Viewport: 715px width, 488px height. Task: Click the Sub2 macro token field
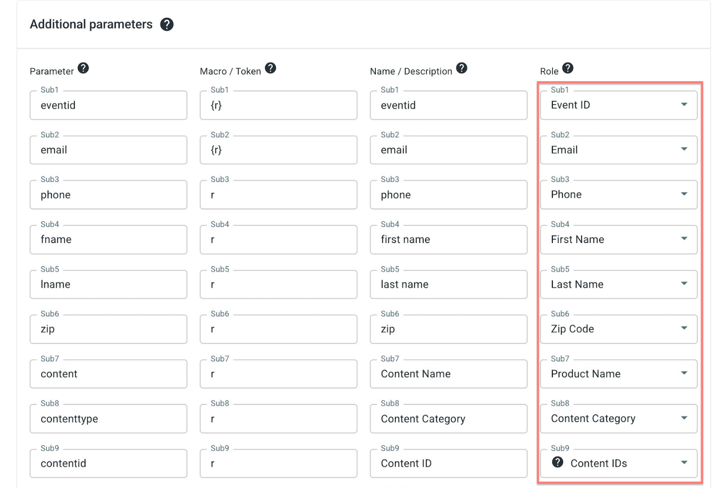pos(278,150)
